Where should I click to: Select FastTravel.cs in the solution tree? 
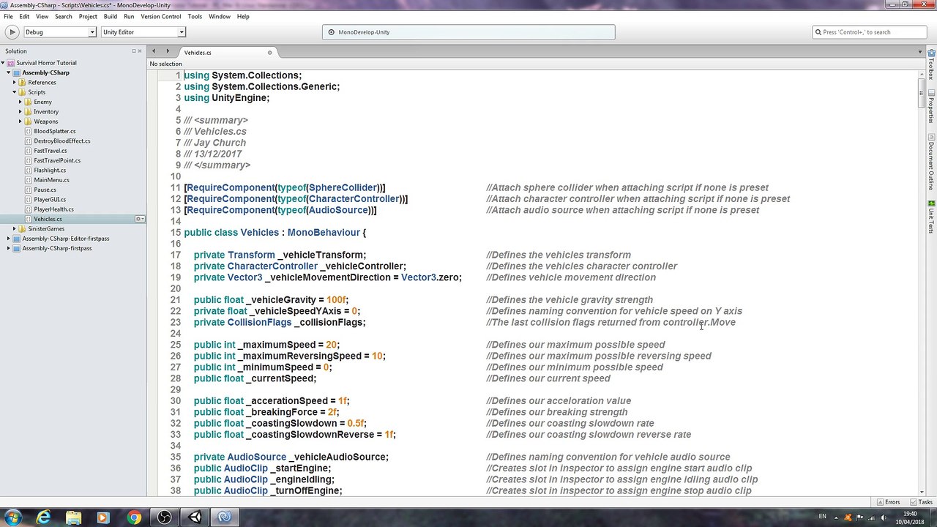point(50,151)
